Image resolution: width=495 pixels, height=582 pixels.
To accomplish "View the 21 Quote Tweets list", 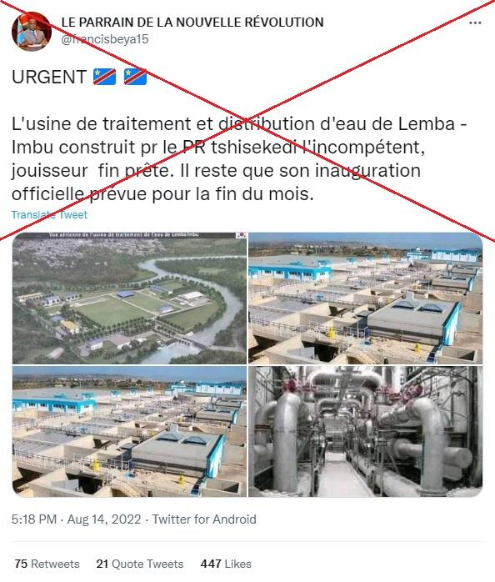I will (x=140, y=564).
